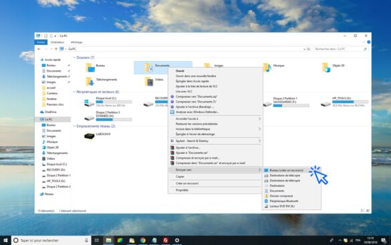Expand Inclure dans la bibliothèque submenu
391x245 pixels.
[259, 129]
